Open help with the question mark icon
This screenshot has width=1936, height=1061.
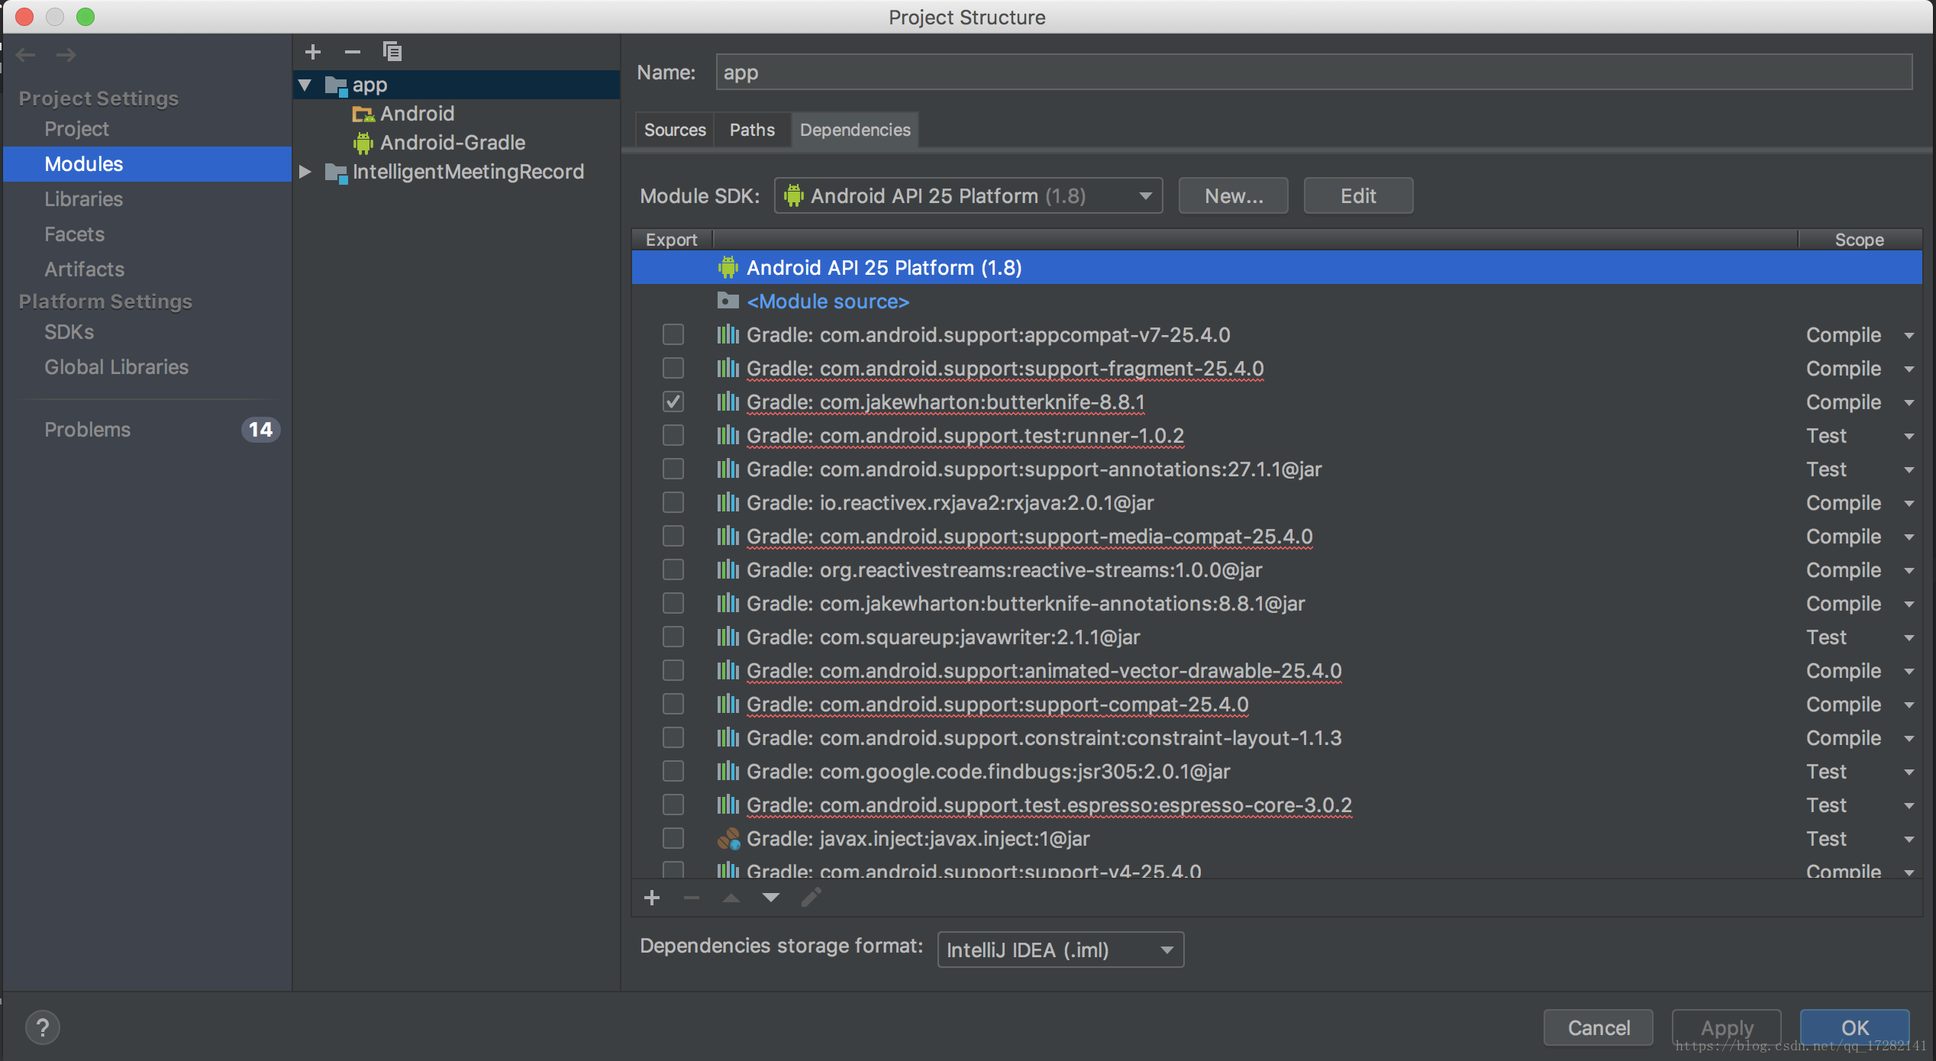(43, 1027)
